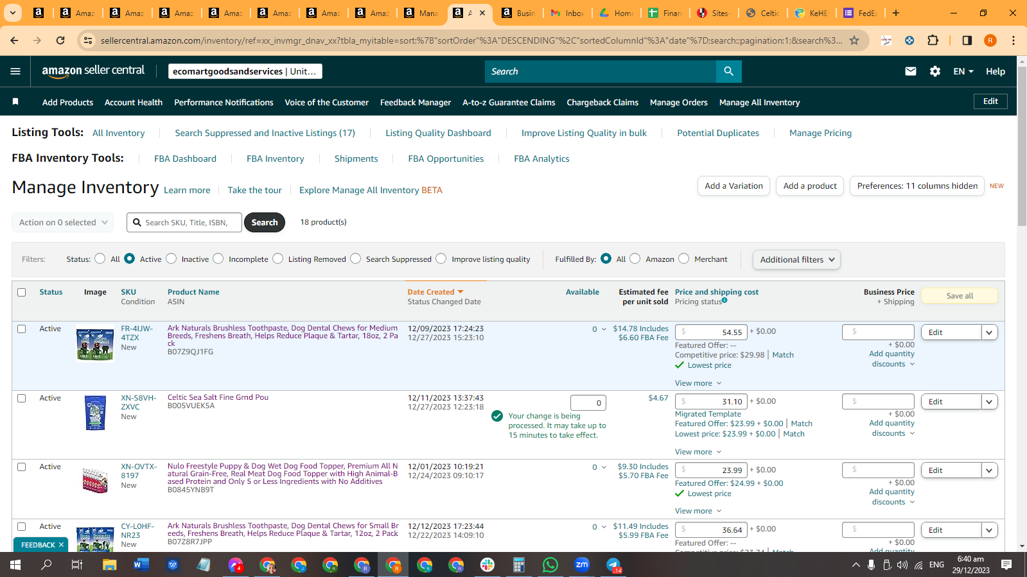This screenshot has height=577, width=1027.
Task: Click the Add a product button
Action: click(x=810, y=186)
